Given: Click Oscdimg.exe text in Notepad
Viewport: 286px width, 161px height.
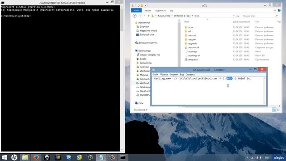Looking at the screenshot, I should (162, 79).
